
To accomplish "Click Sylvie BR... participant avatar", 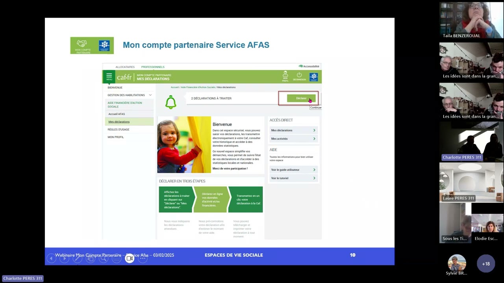I will coord(457,263).
